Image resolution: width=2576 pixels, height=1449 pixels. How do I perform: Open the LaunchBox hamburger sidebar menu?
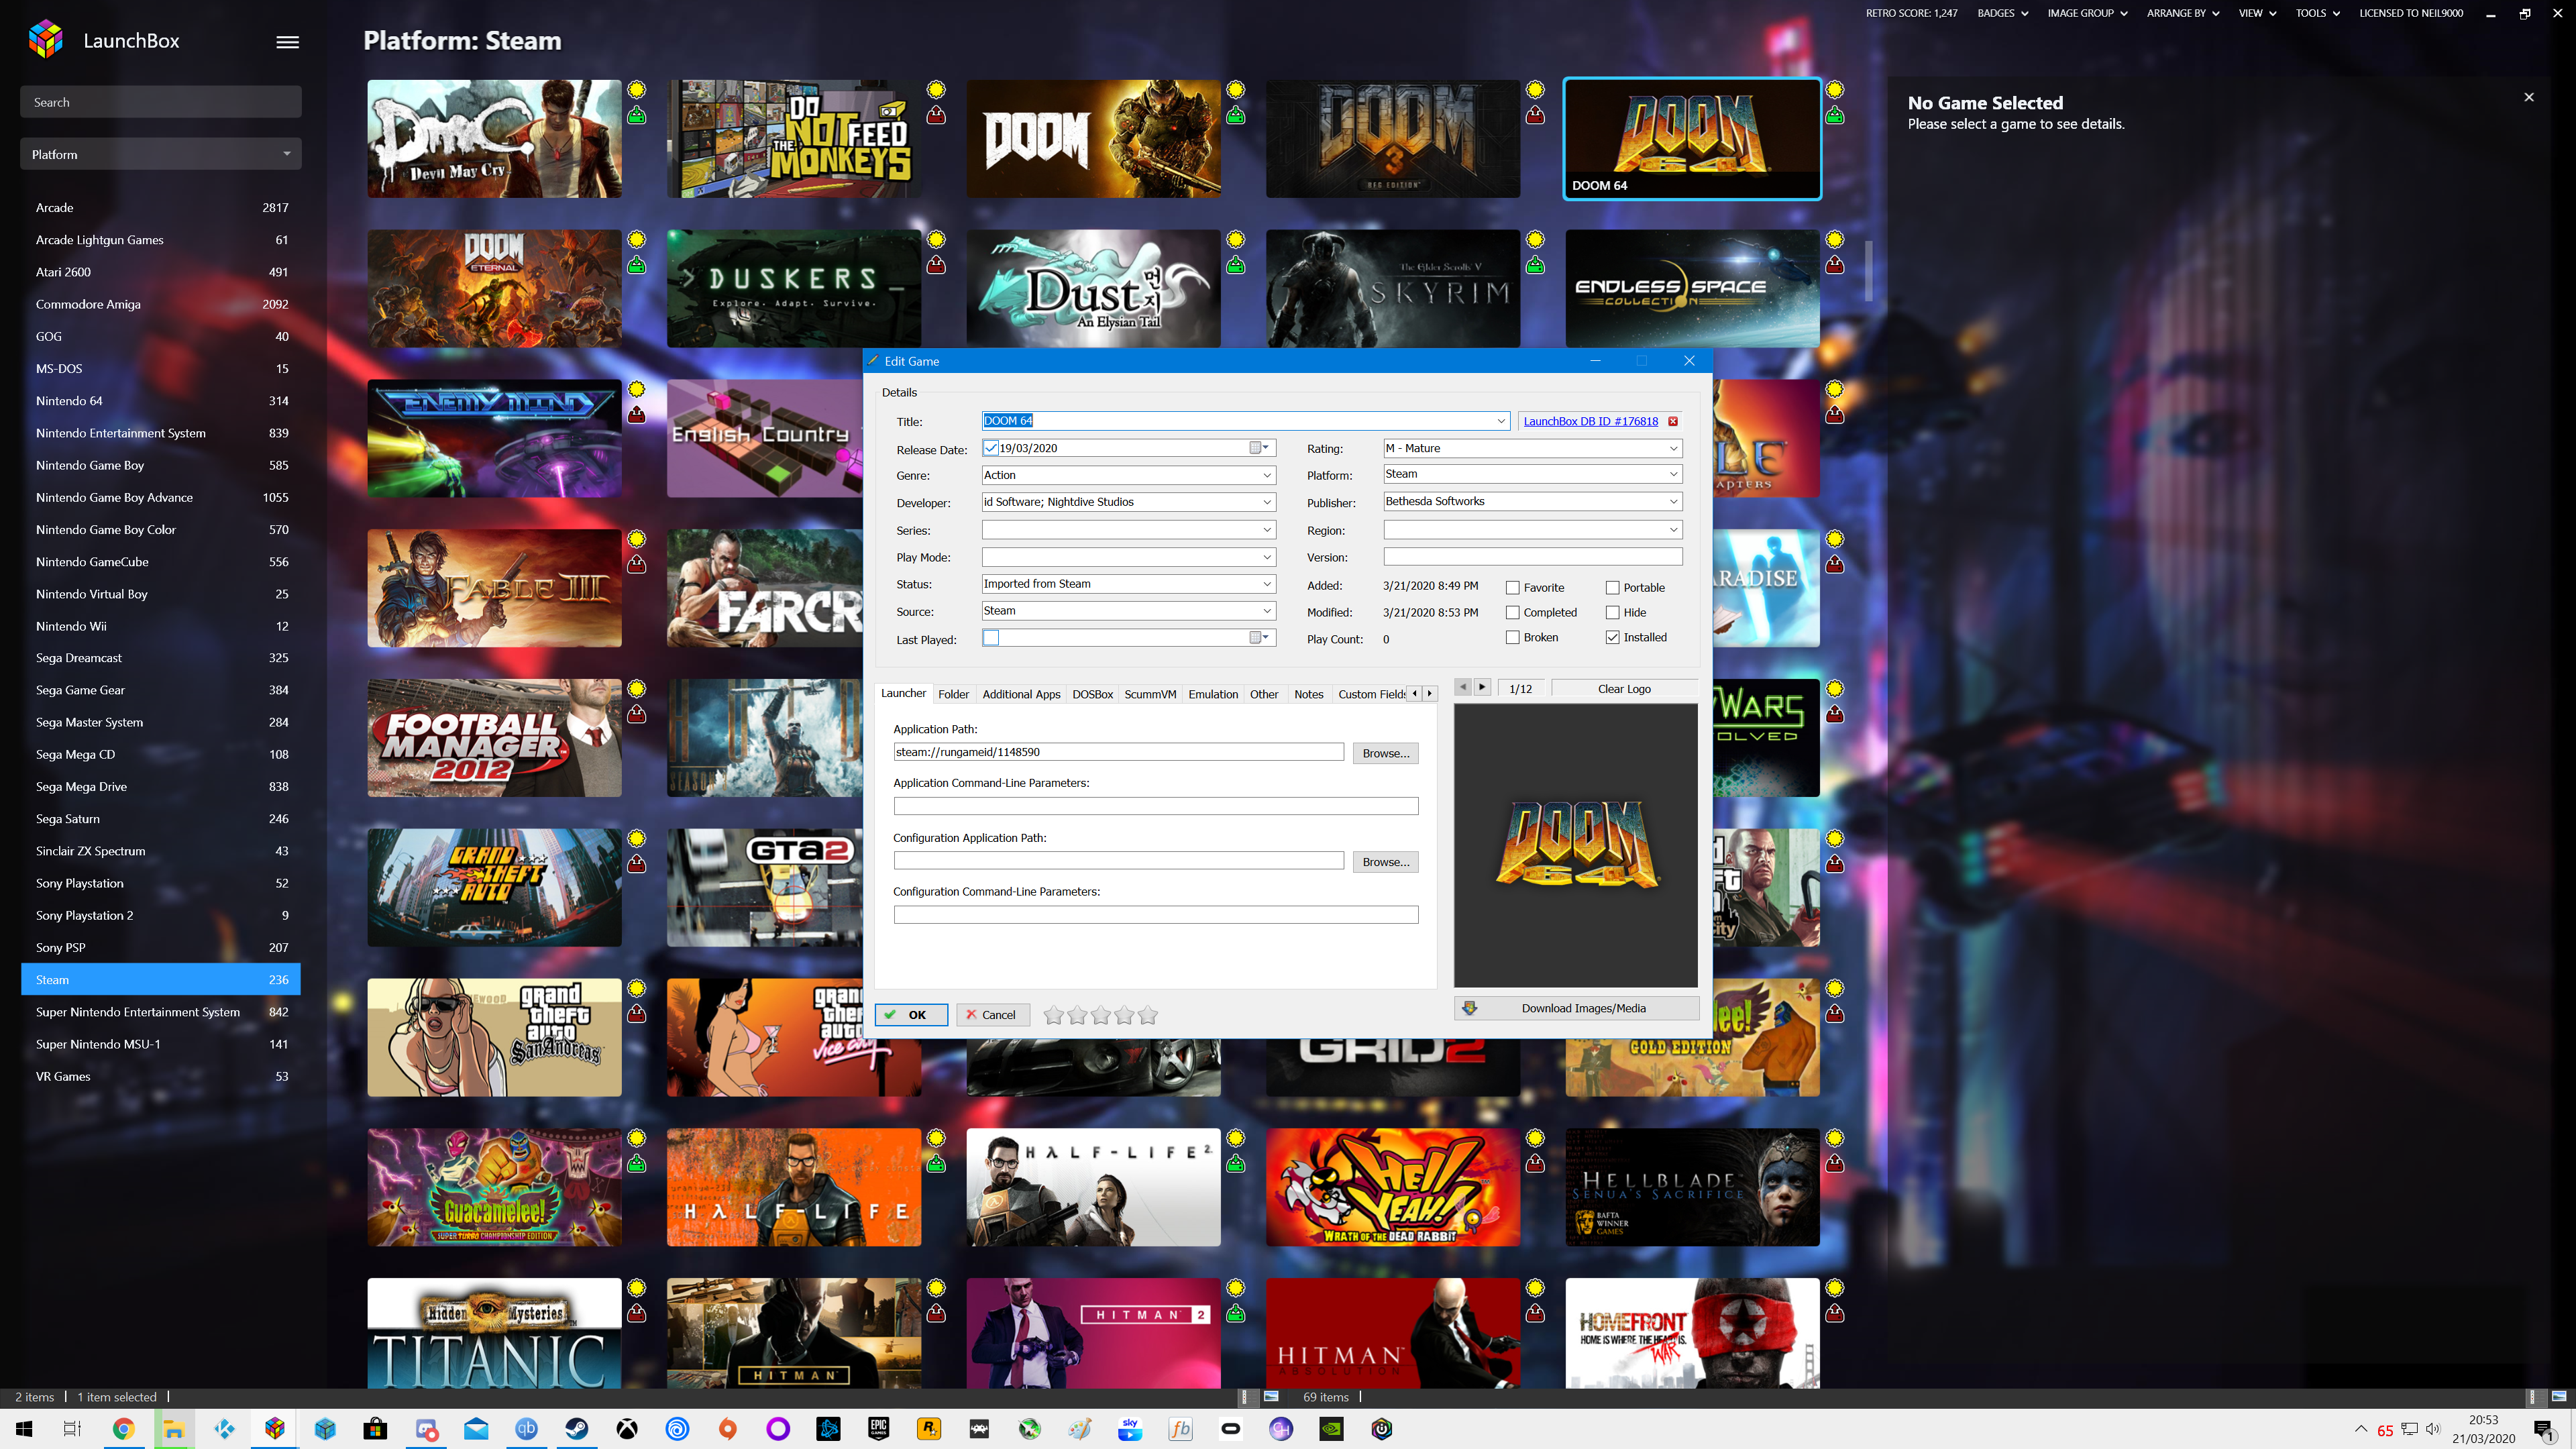pyautogui.click(x=287, y=41)
